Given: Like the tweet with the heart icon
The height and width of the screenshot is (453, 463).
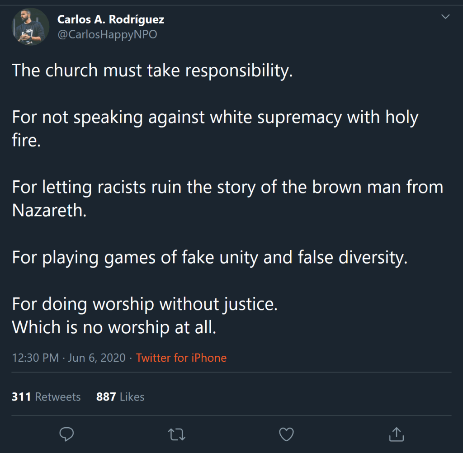Looking at the screenshot, I should point(286,434).
